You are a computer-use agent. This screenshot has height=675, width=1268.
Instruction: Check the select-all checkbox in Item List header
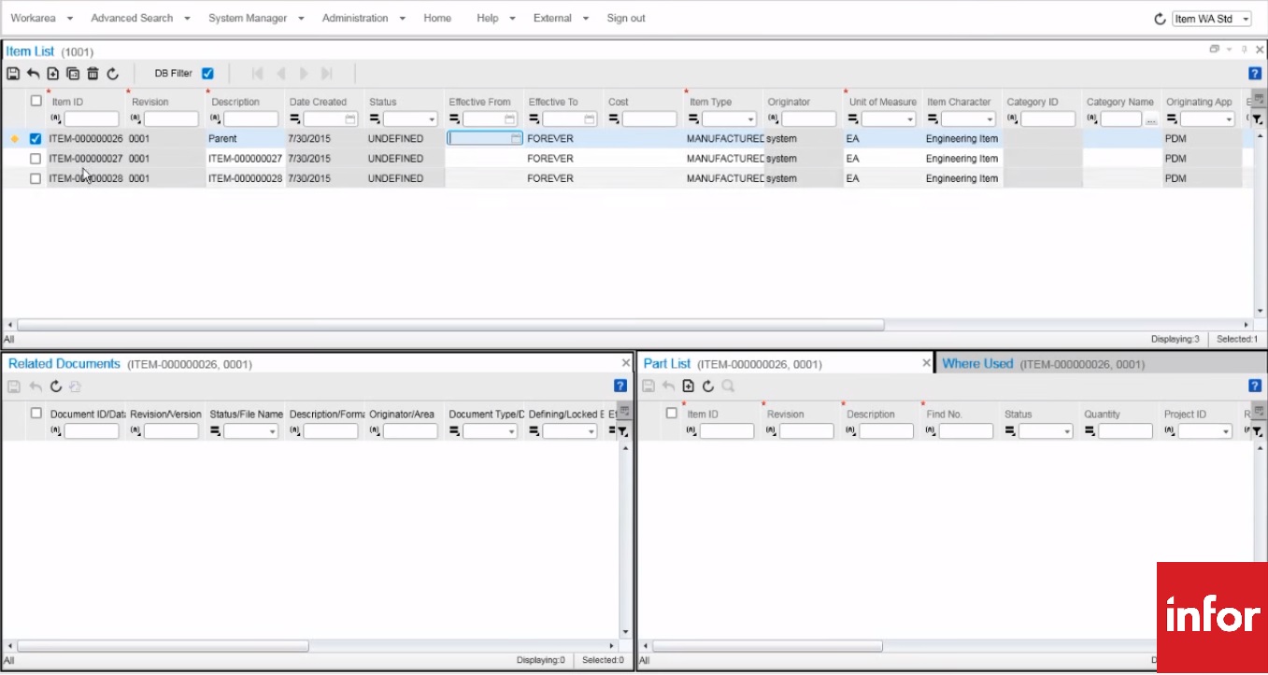coord(36,100)
